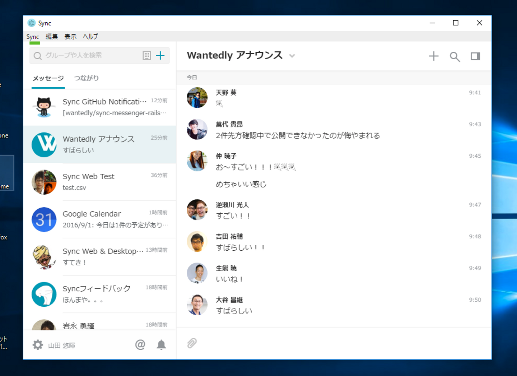Open Sync Web & Desktop conversation
This screenshot has height=376, width=517.
[x=100, y=256]
